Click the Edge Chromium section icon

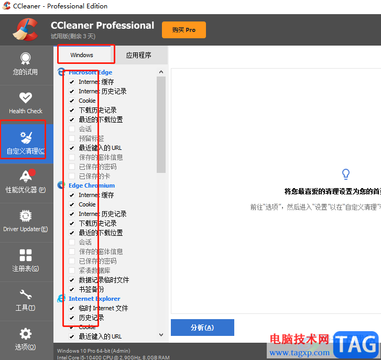(61, 186)
